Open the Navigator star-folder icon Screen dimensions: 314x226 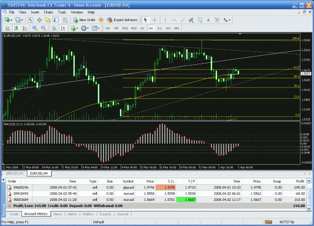click(x=48, y=20)
